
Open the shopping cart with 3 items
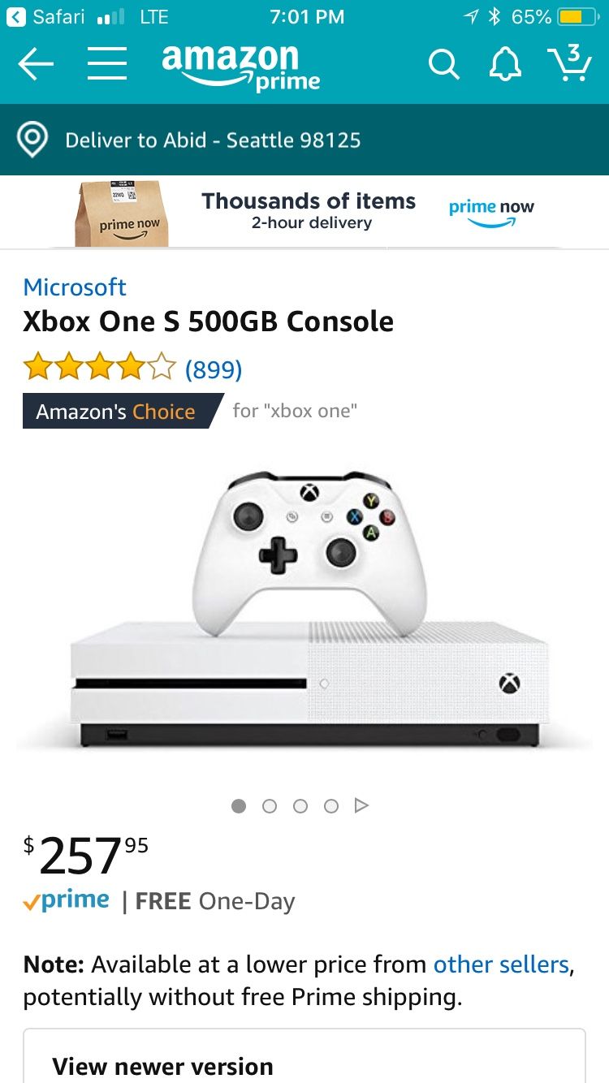tap(569, 63)
